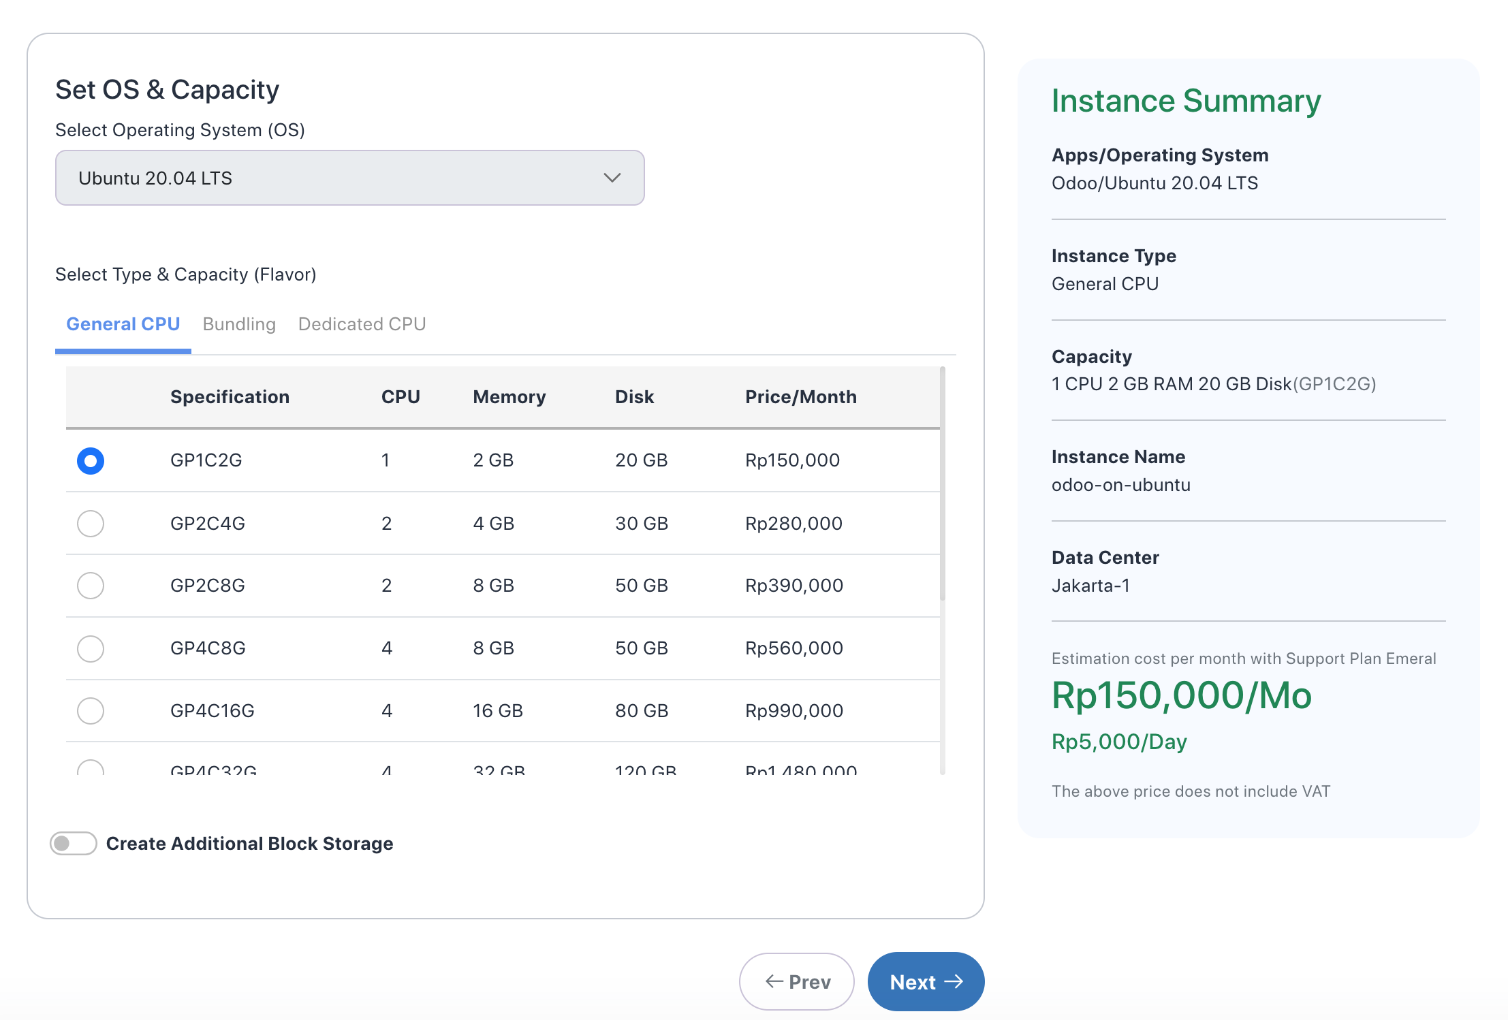
Task: Click the arrow icon inside the Next button
Action: point(956,981)
